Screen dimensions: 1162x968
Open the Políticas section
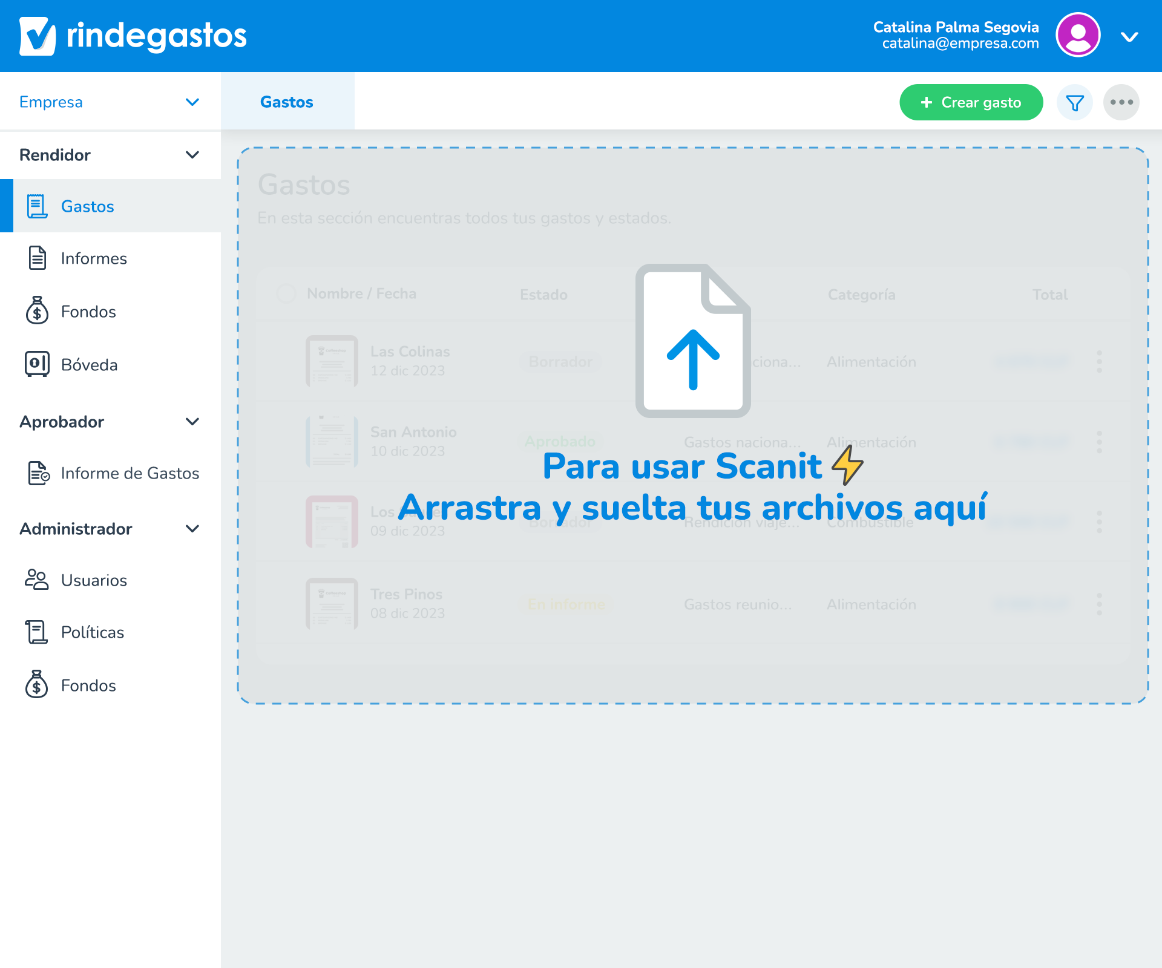(93, 632)
